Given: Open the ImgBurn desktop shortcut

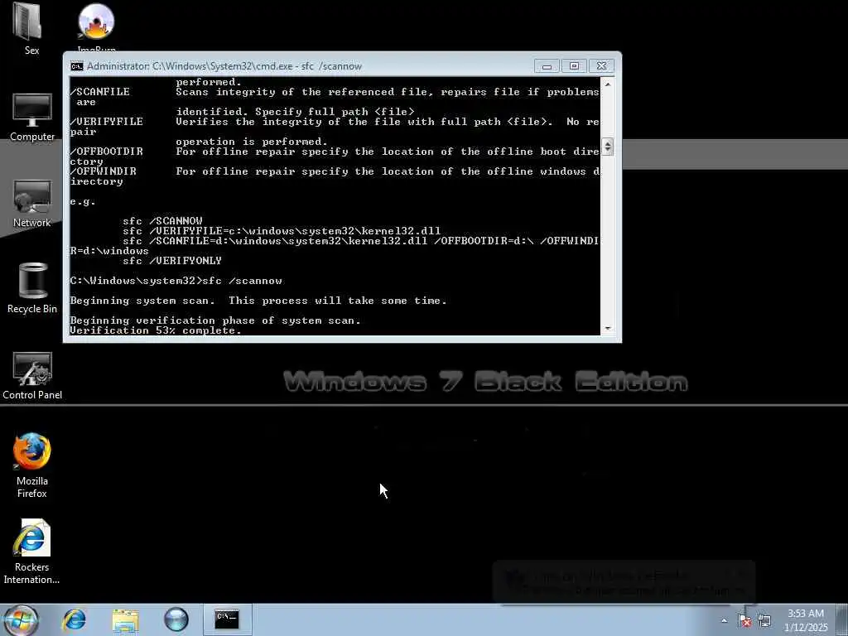Looking at the screenshot, I should (96, 26).
